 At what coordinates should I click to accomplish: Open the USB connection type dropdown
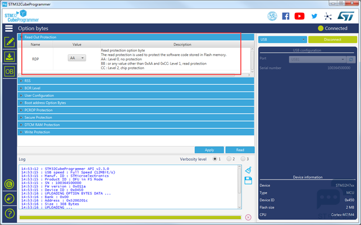[x=282, y=39]
